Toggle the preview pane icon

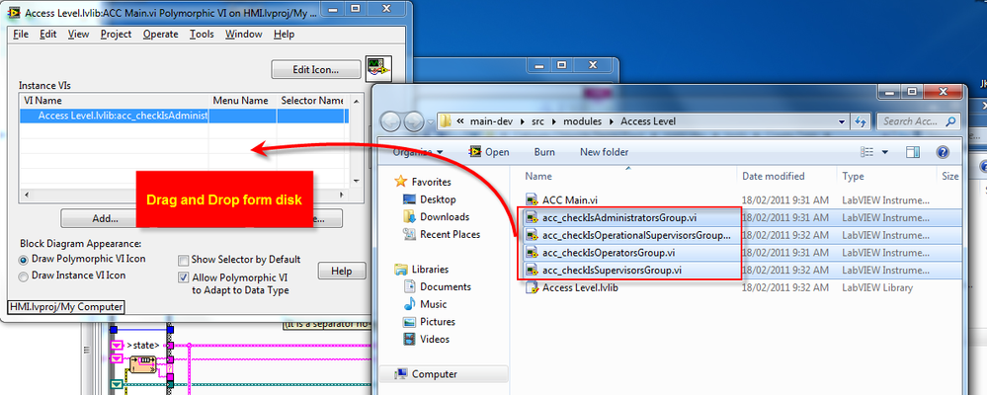click(x=913, y=152)
